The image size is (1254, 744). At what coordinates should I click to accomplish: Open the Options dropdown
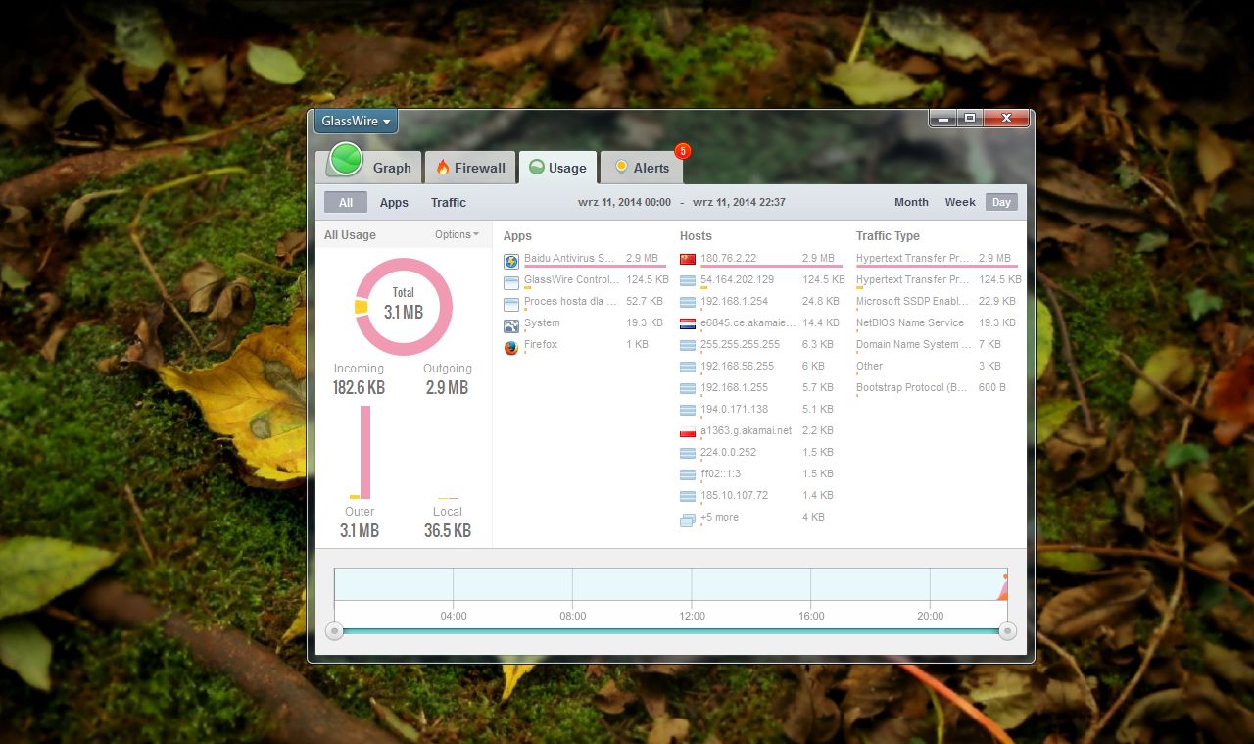click(458, 234)
